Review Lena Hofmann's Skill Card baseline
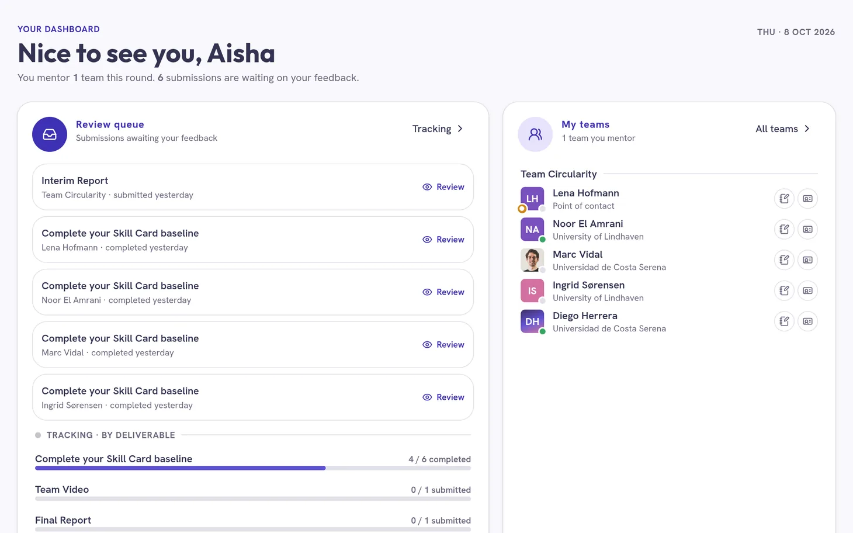Image resolution: width=853 pixels, height=533 pixels. [443, 240]
